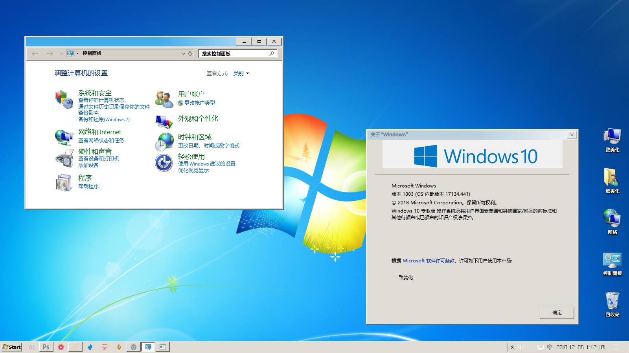Click the 硬件和声音 printer icon
This screenshot has width=629, height=353.
[x=64, y=158]
